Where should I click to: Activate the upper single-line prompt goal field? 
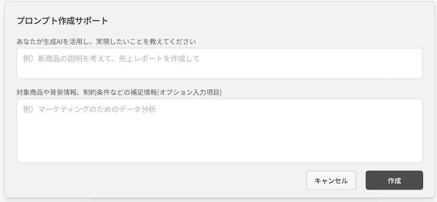219,63
